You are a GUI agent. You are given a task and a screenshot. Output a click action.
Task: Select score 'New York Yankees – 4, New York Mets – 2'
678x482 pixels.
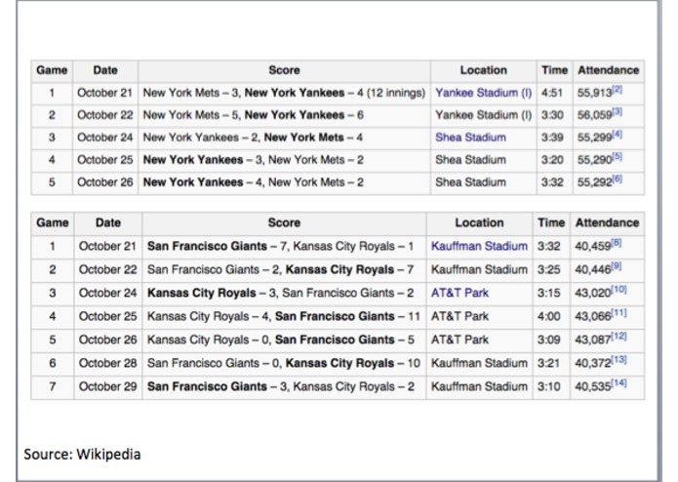coord(254,182)
